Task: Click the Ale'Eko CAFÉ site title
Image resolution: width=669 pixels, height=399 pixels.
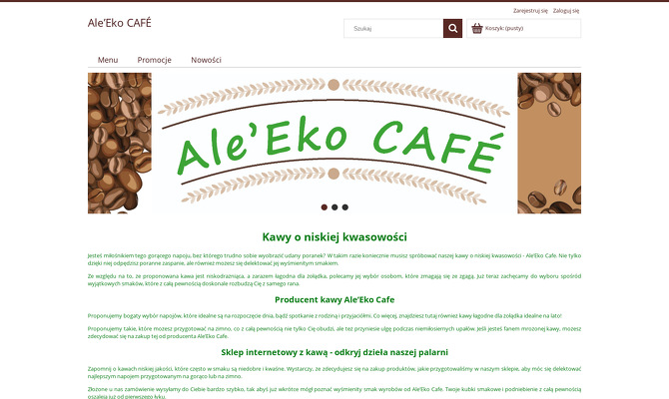Action: 120,23
